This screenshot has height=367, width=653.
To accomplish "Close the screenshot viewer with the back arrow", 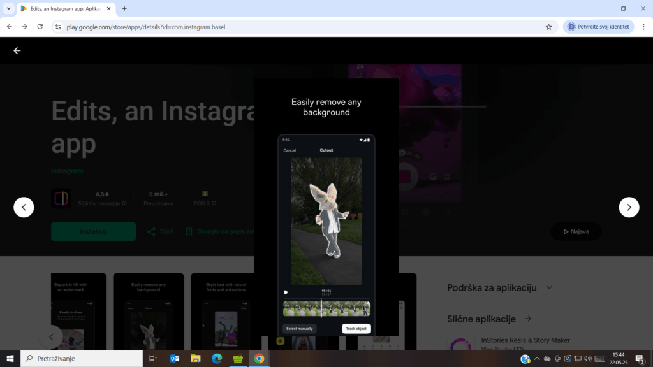I will (x=17, y=51).
